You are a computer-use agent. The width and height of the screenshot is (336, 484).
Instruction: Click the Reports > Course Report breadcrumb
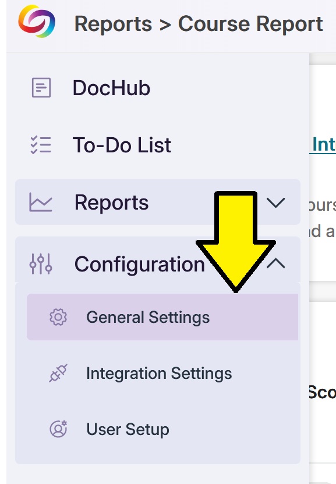tap(199, 24)
